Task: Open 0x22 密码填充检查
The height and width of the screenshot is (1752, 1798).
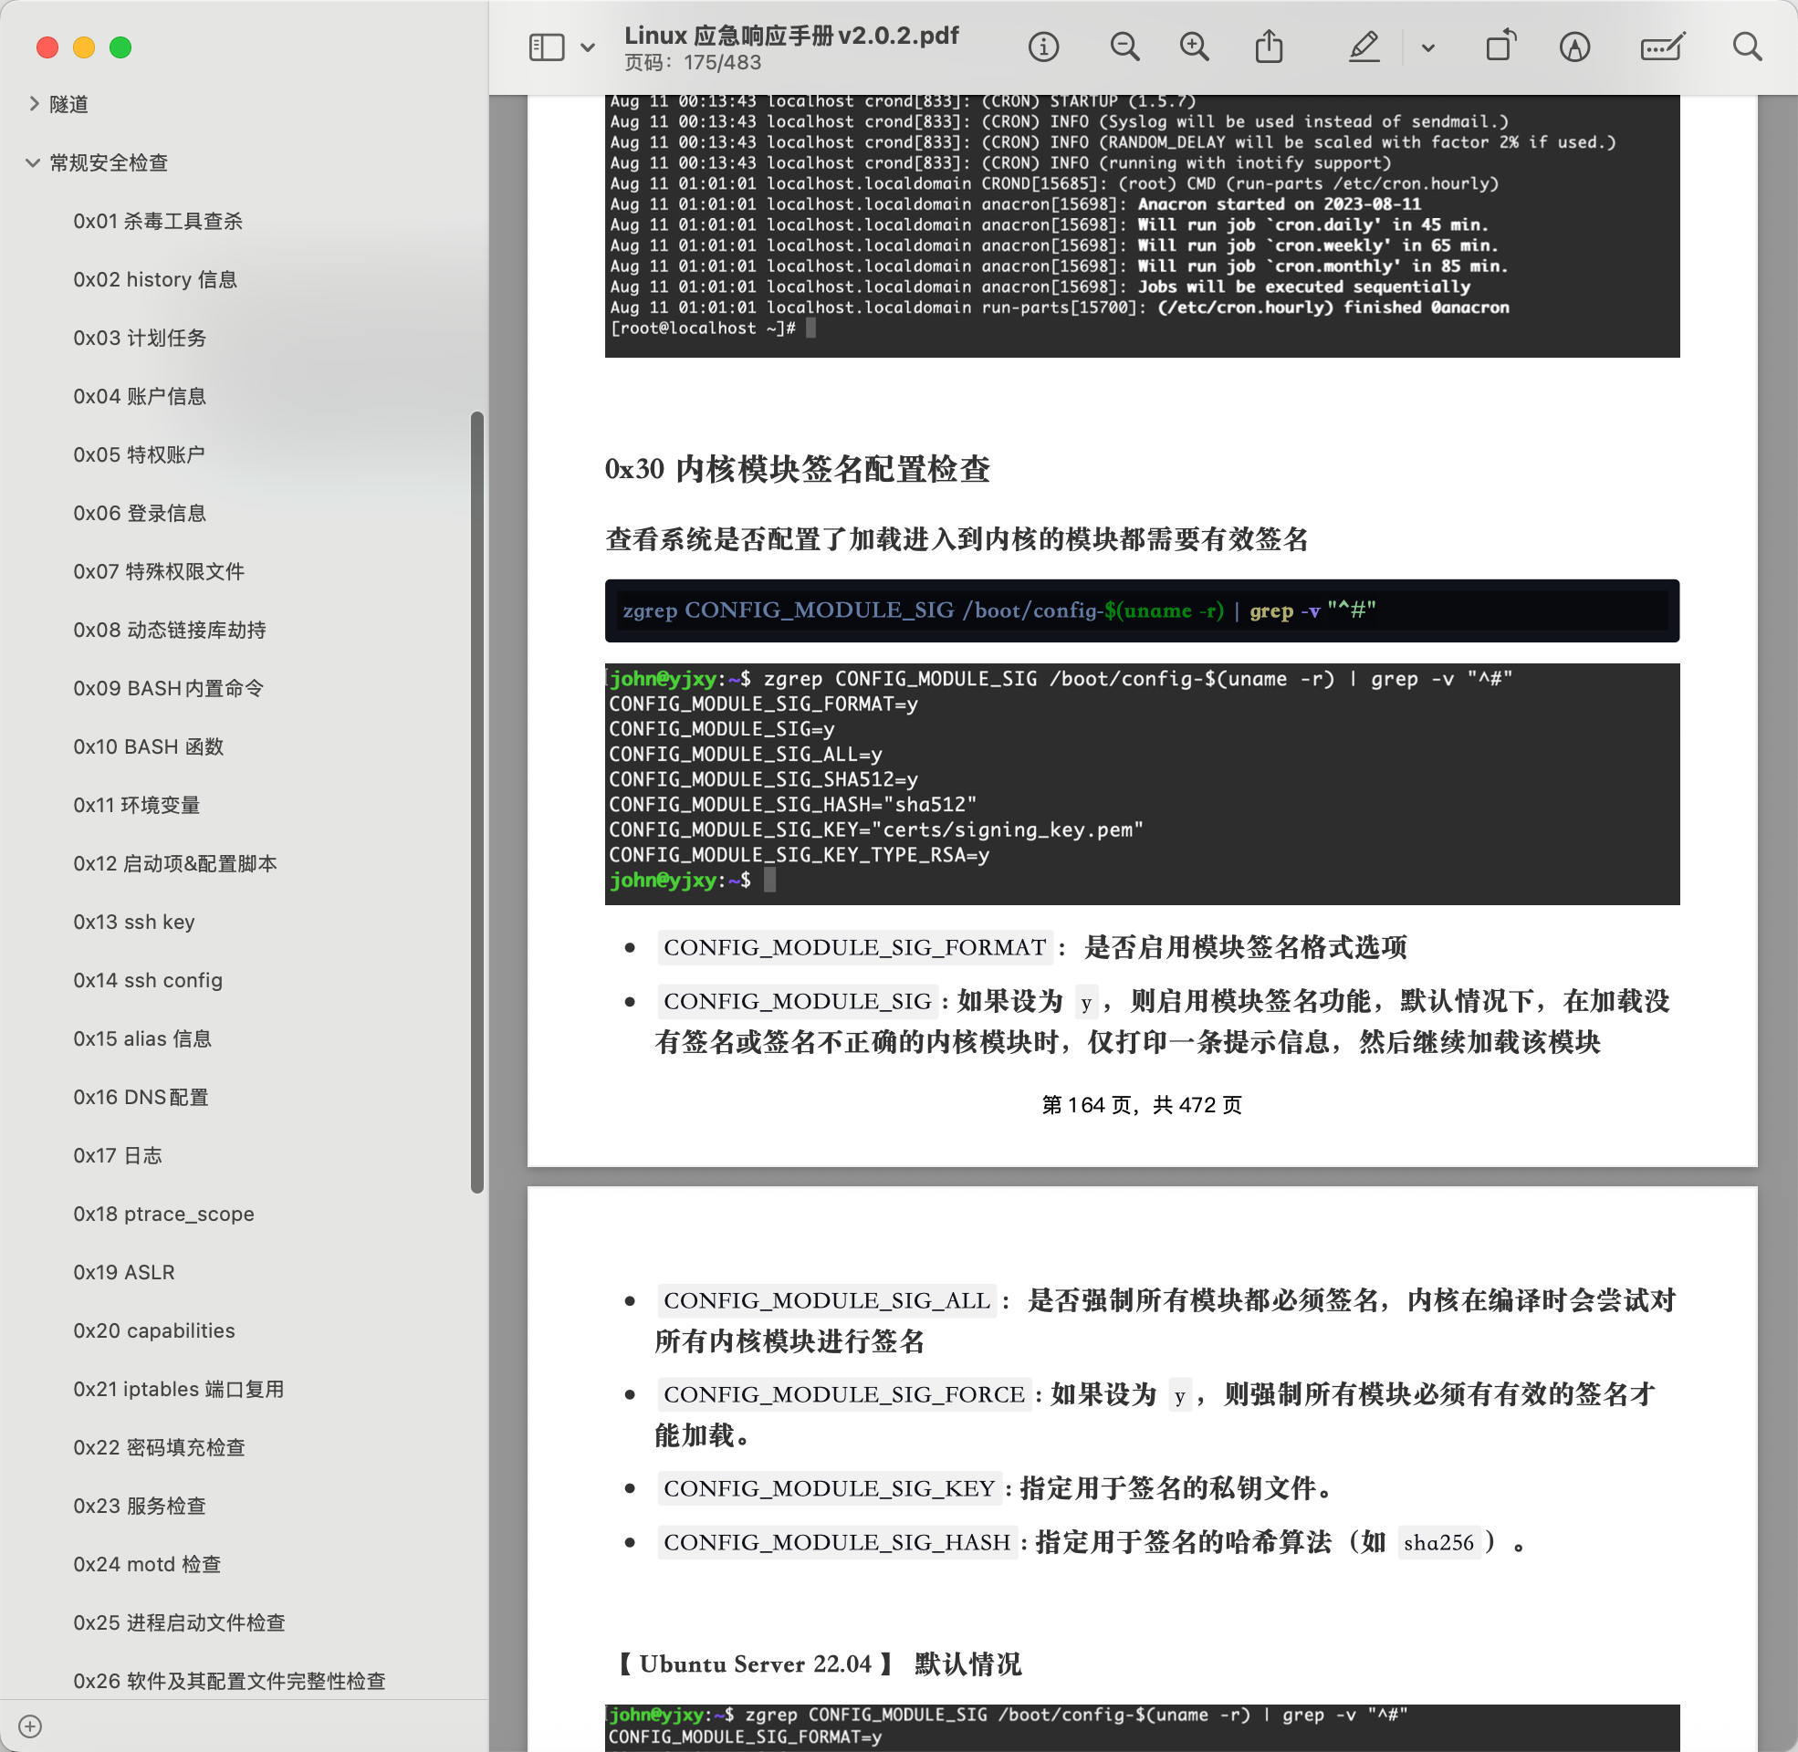Action: [160, 1448]
